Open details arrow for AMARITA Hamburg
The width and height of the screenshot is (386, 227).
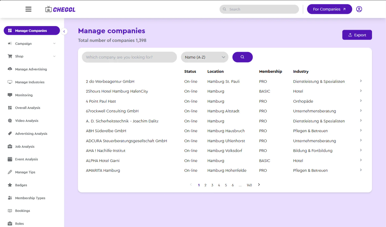(x=361, y=170)
